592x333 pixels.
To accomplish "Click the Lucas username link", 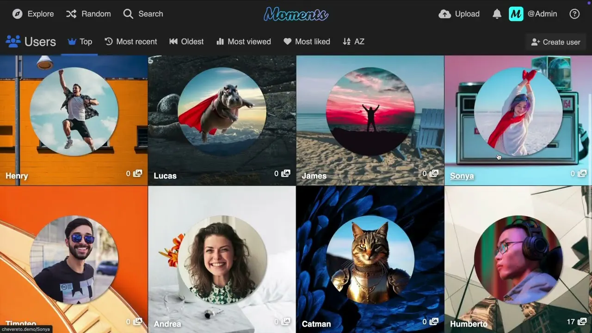I will click(165, 176).
